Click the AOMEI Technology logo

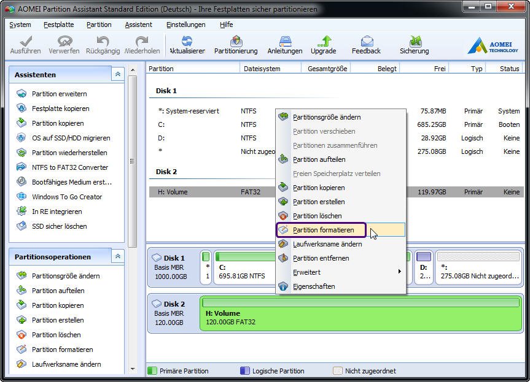tap(493, 45)
